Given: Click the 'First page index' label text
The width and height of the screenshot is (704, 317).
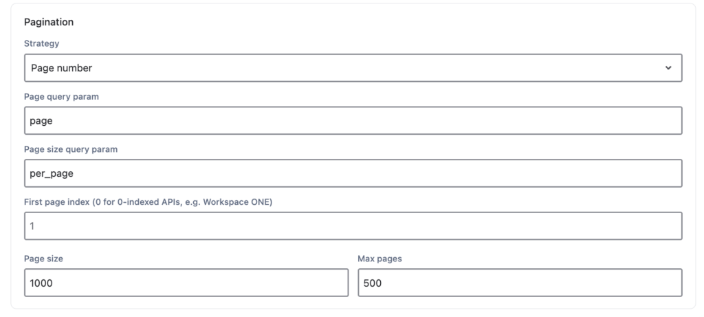Looking at the screenshot, I should (57, 202).
